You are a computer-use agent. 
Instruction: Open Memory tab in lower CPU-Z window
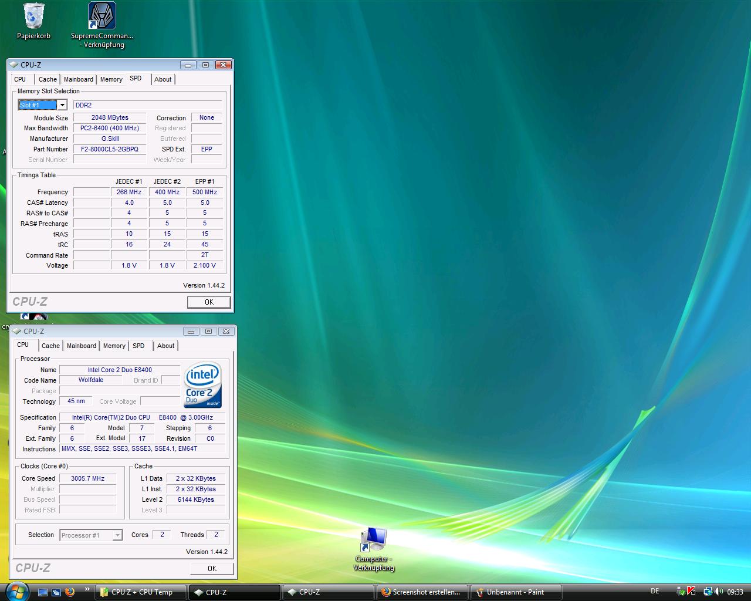click(114, 346)
